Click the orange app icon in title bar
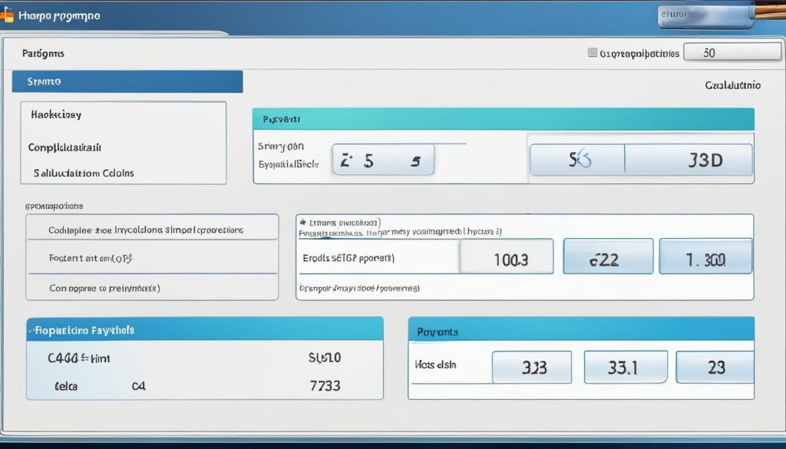 tap(7, 15)
